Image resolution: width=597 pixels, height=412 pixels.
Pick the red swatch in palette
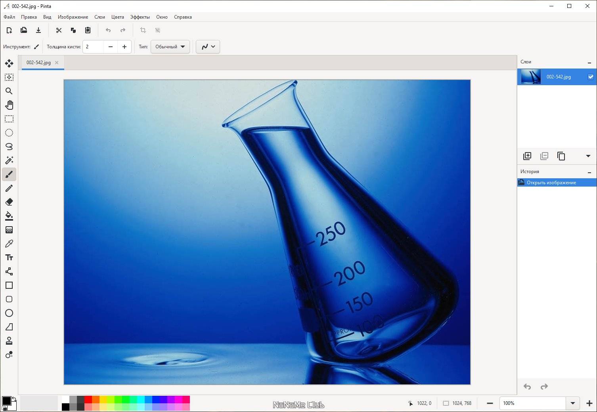(88, 399)
